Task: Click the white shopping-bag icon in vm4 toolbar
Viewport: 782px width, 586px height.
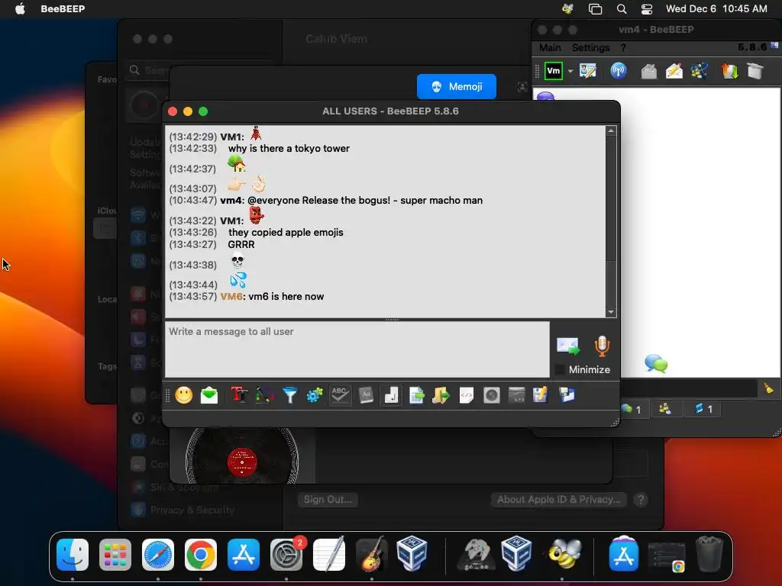Action: (x=755, y=71)
